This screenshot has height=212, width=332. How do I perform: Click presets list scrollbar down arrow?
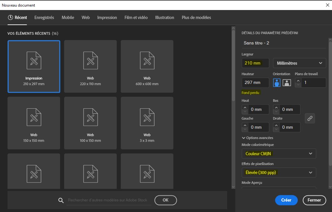click(233, 187)
